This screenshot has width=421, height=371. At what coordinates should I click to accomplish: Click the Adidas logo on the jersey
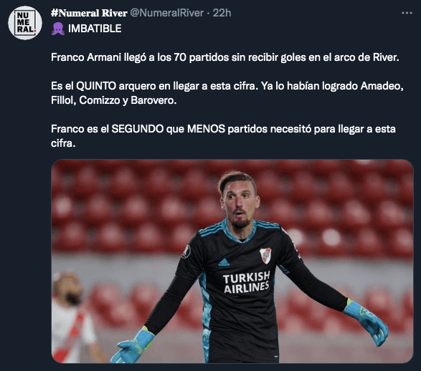tap(224, 262)
